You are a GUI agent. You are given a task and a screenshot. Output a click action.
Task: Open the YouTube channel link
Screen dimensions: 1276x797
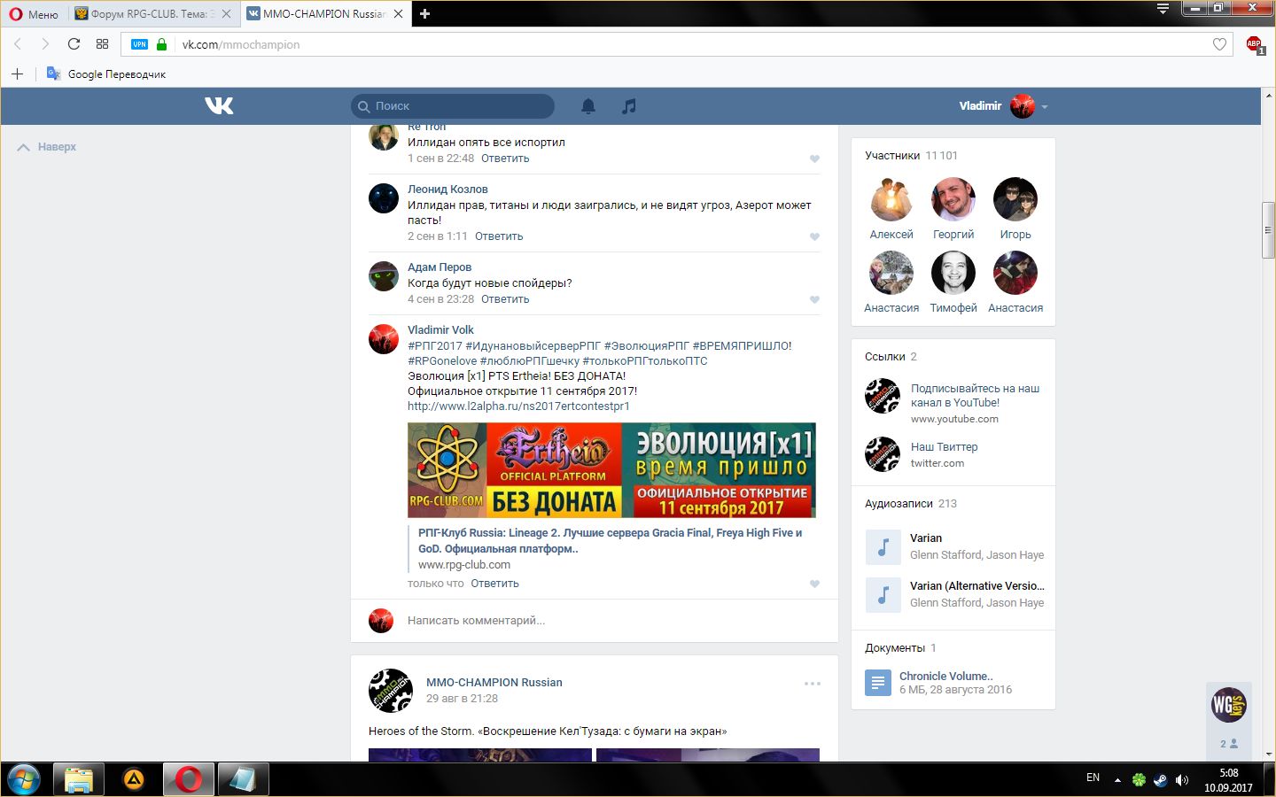(x=975, y=396)
